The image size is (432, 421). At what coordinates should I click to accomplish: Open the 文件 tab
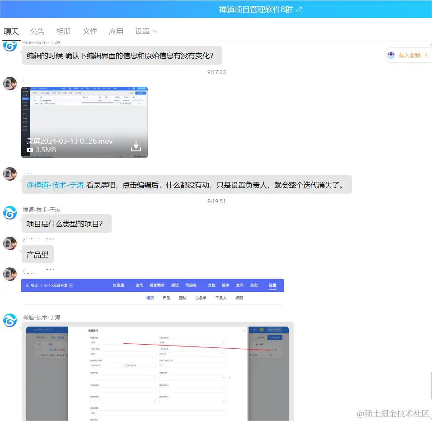click(90, 31)
